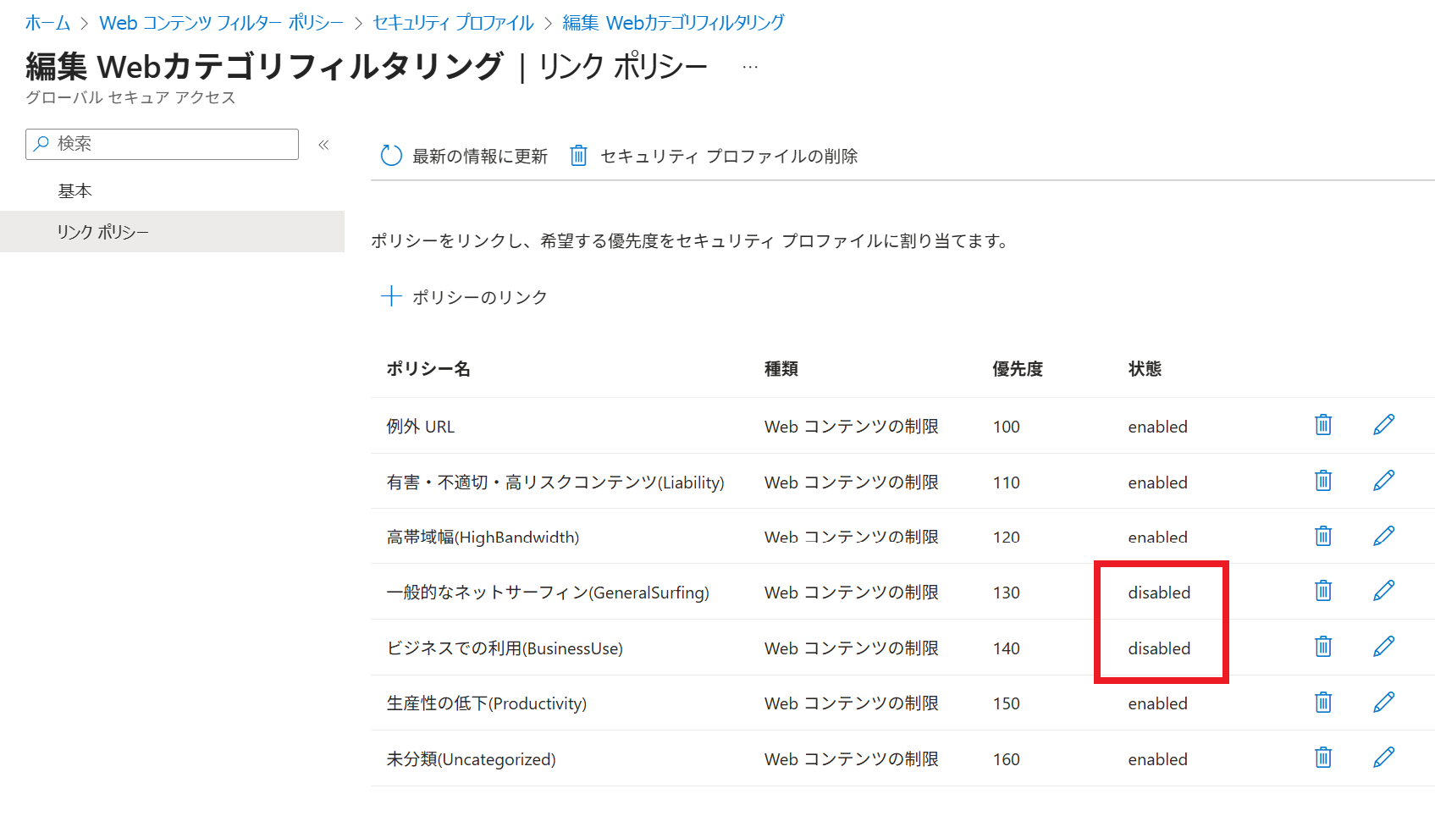Image resolution: width=1435 pixels, height=816 pixels.
Task: Select the リンク ポリシー menu item
Action: pos(172,232)
